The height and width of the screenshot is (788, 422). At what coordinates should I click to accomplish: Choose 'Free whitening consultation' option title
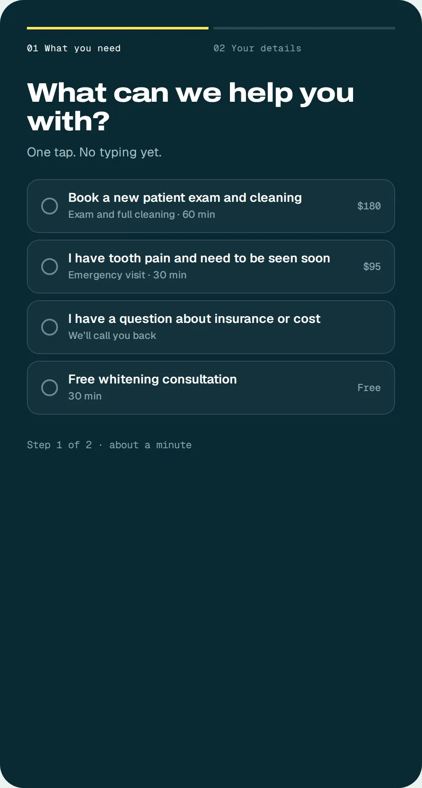[x=153, y=379]
